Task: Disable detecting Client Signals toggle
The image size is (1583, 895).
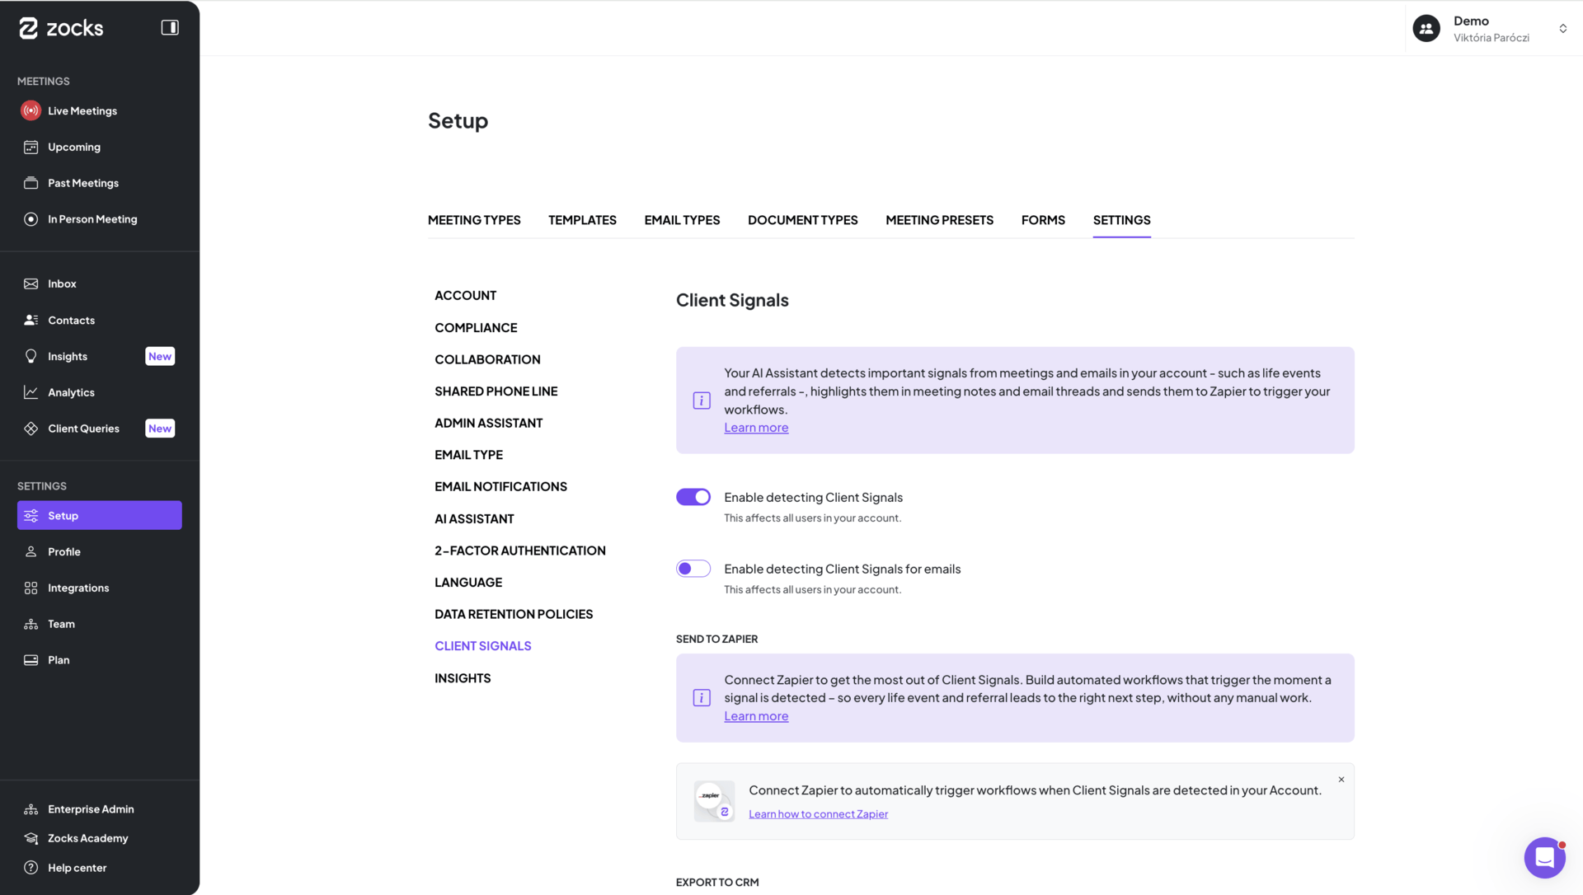Action: [x=693, y=497]
